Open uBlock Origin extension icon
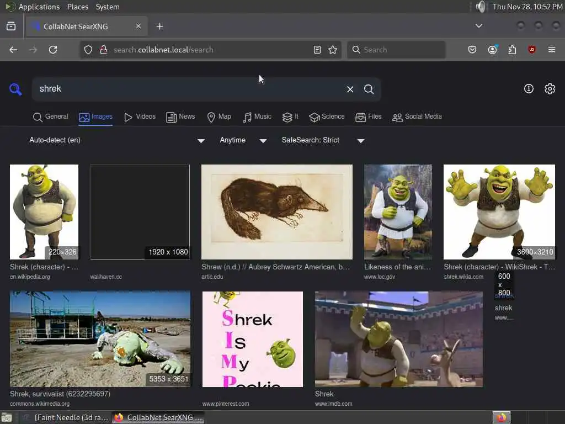 tap(532, 50)
